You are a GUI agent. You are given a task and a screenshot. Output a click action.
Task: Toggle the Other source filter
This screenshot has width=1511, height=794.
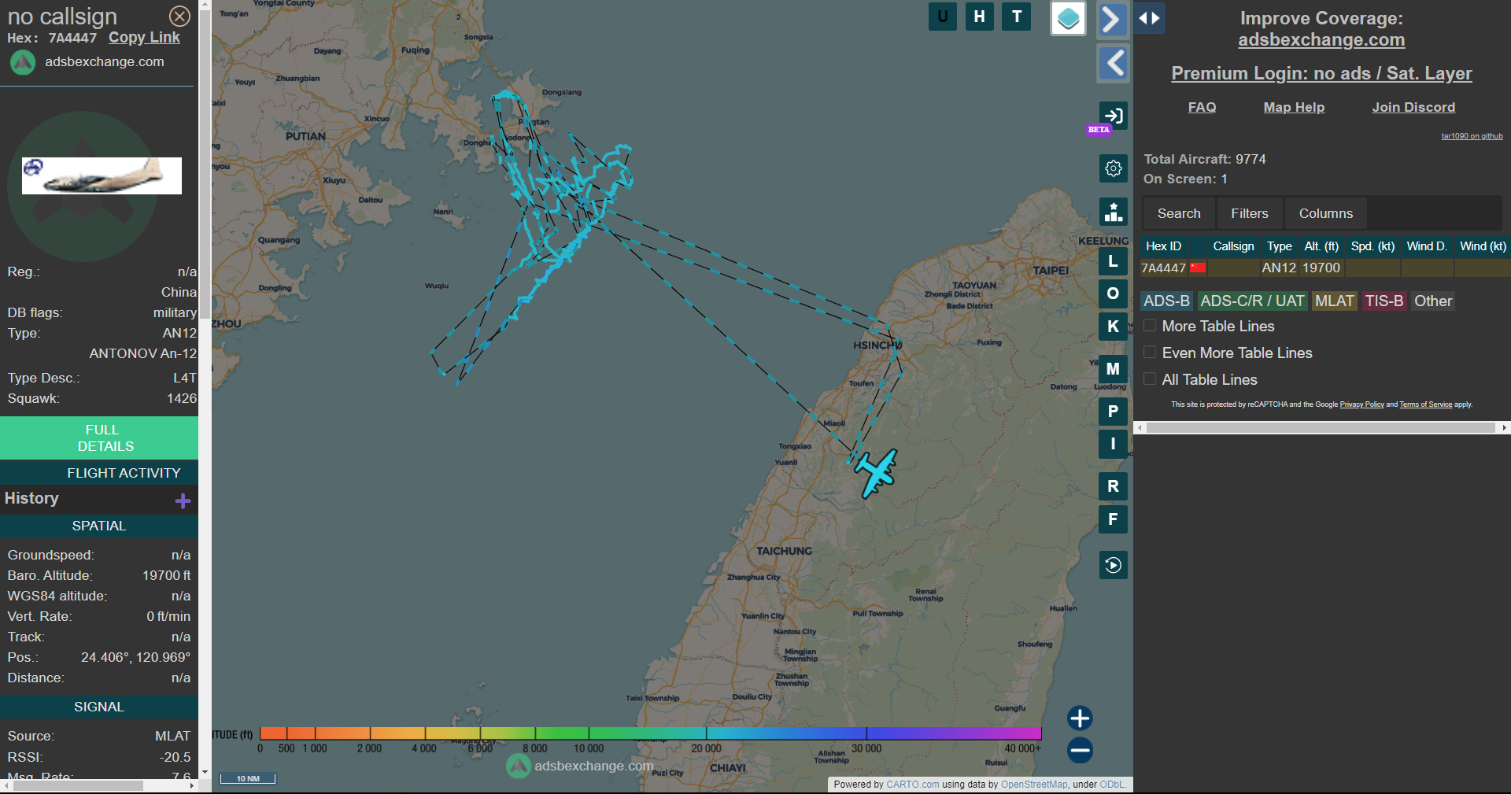click(x=1433, y=301)
